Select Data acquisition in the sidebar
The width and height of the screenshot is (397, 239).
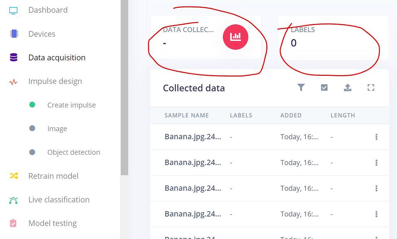[x=57, y=58]
